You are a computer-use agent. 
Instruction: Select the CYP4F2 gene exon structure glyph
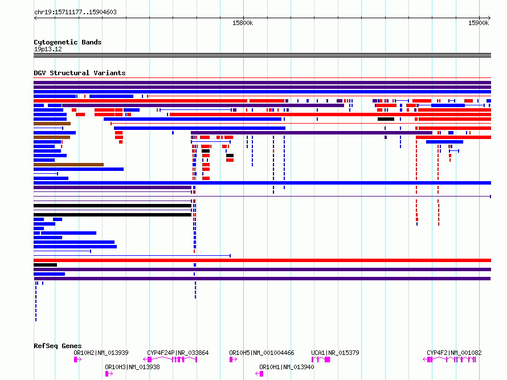pyautogui.click(x=449, y=359)
